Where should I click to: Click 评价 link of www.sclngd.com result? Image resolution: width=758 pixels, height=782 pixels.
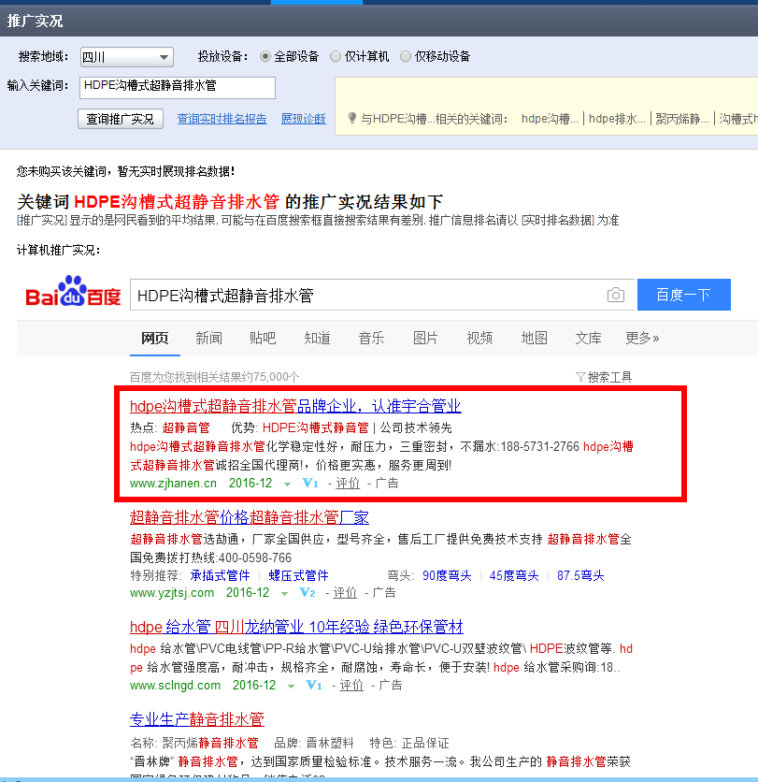[351, 685]
